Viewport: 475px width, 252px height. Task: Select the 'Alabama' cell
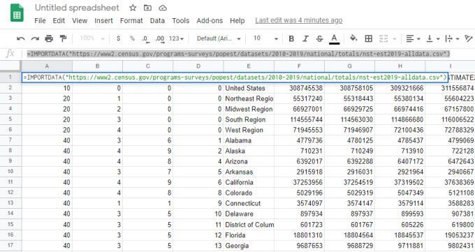pos(249,140)
